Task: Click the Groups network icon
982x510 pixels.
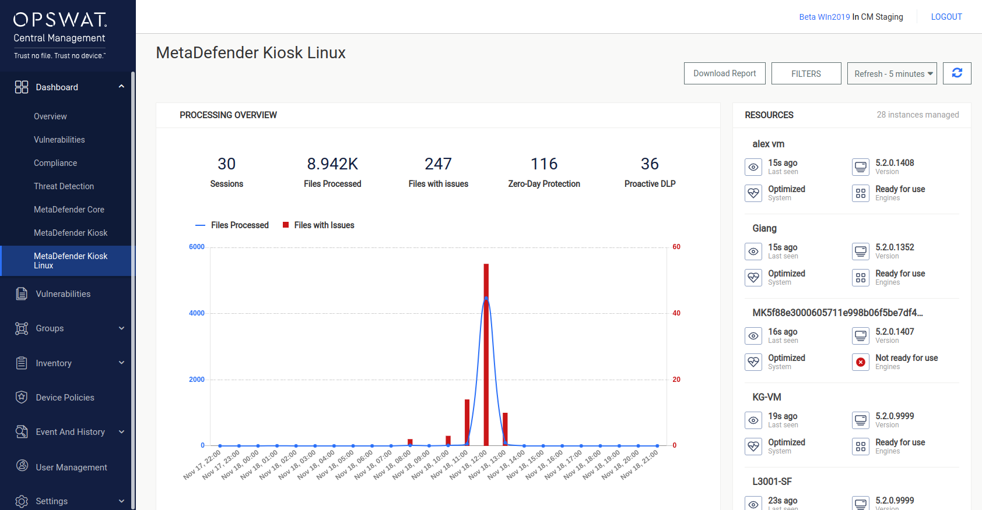Action: [22, 328]
